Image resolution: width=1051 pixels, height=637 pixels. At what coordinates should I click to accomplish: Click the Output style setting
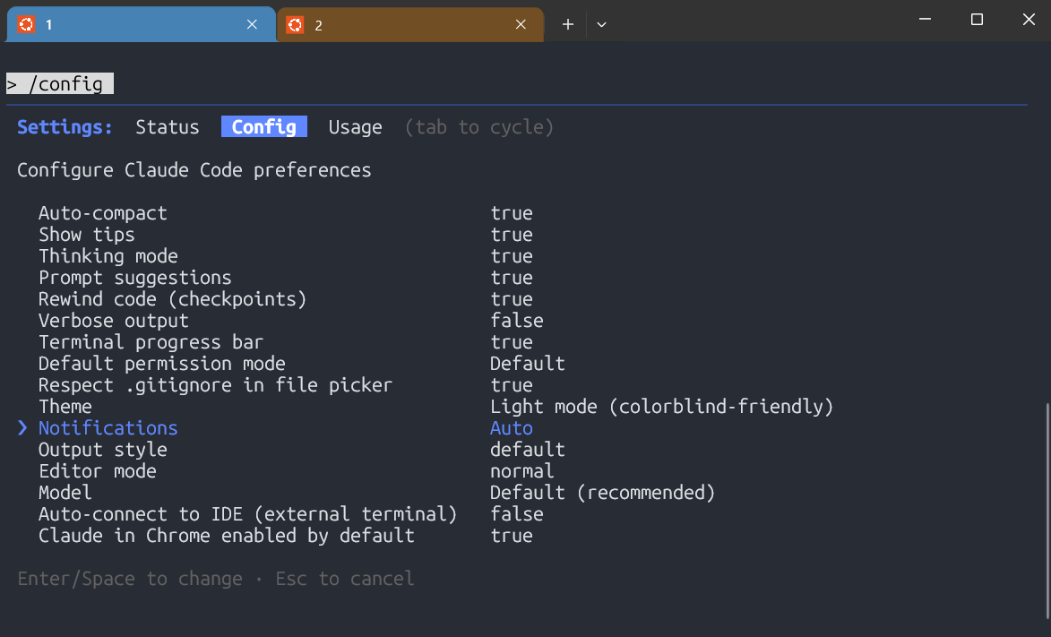[102, 450]
